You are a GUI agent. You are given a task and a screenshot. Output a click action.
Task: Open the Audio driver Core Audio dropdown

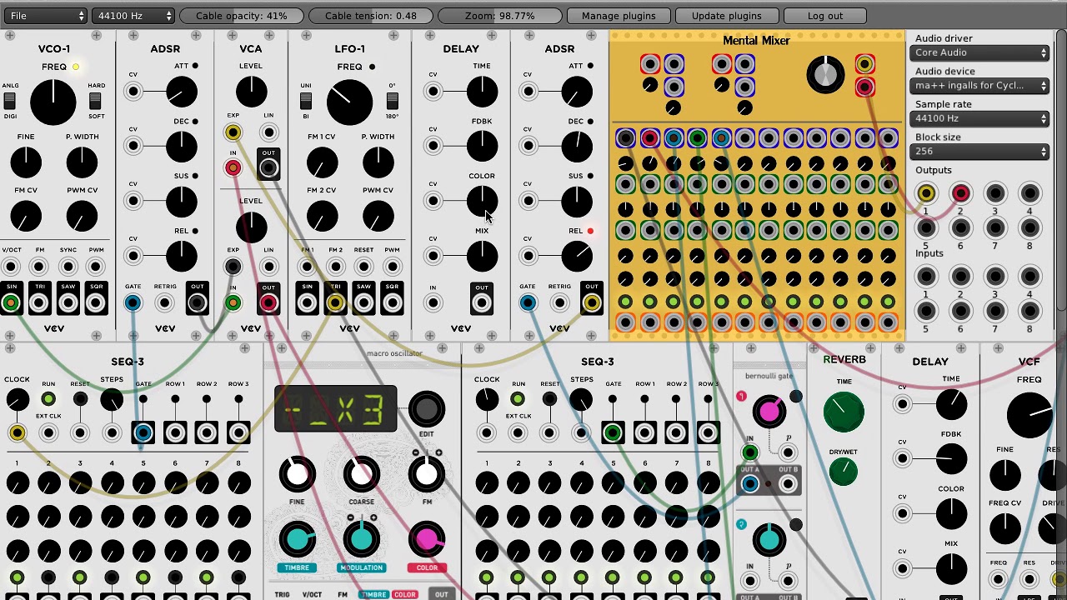coord(980,52)
